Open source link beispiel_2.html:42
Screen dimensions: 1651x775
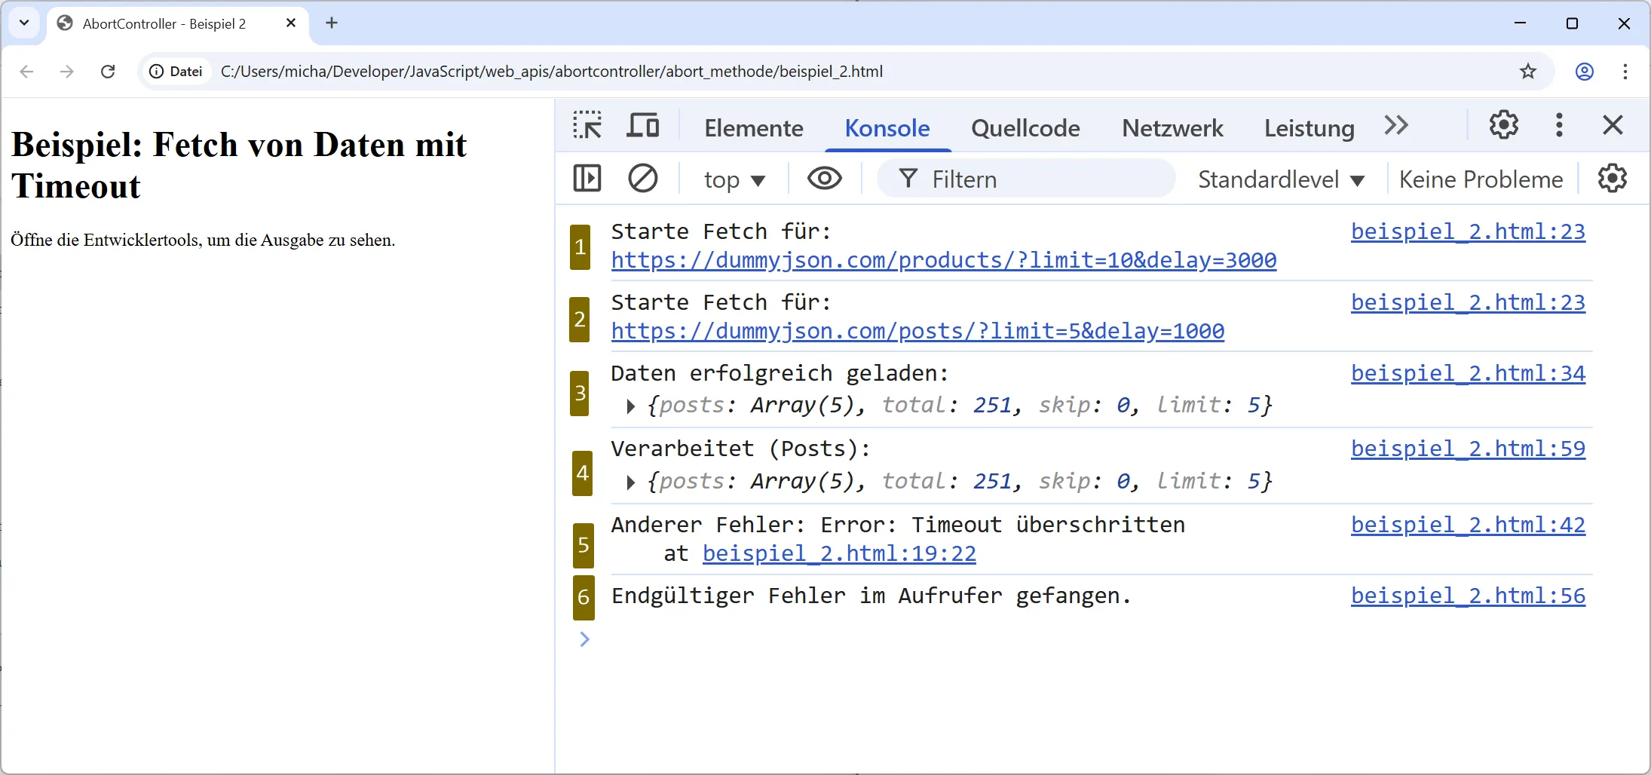pyautogui.click(x=1468, y=525)
